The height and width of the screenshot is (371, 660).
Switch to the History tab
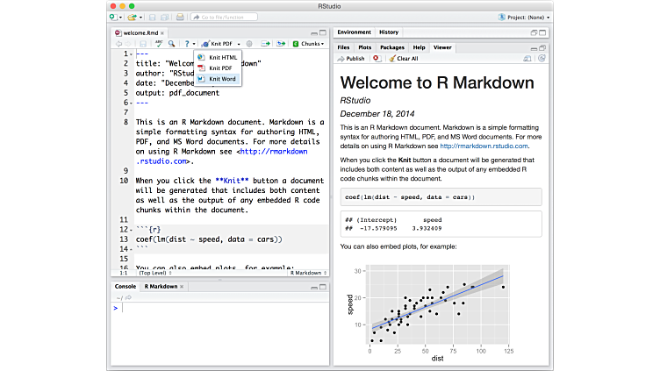point(388,32)
